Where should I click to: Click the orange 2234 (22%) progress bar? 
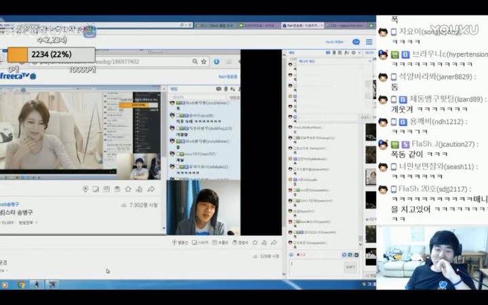[x=52, y=54]
